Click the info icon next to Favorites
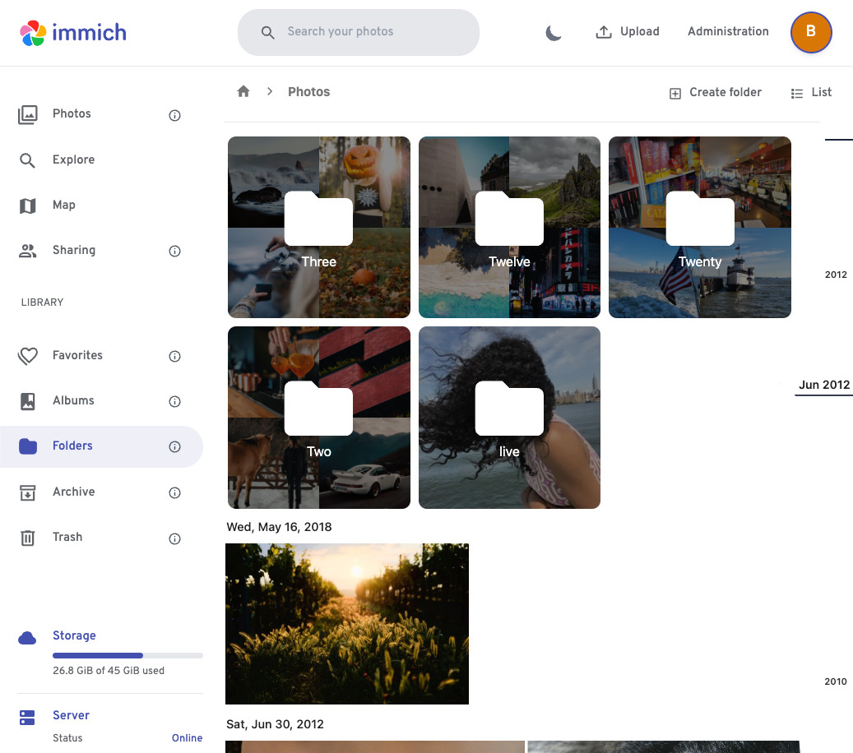Screen dimensions: 853x753 tap(174, 357)
